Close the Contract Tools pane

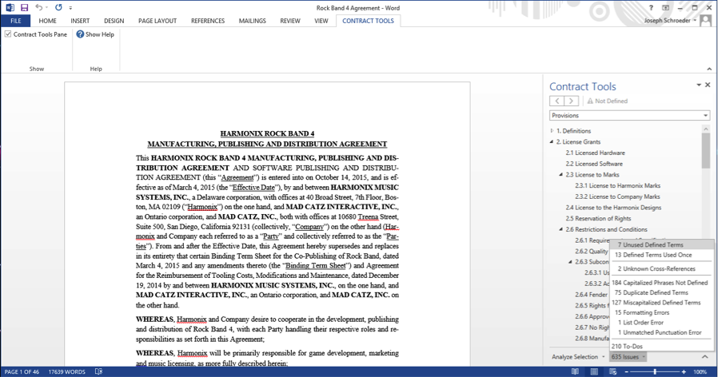[708, 85]
